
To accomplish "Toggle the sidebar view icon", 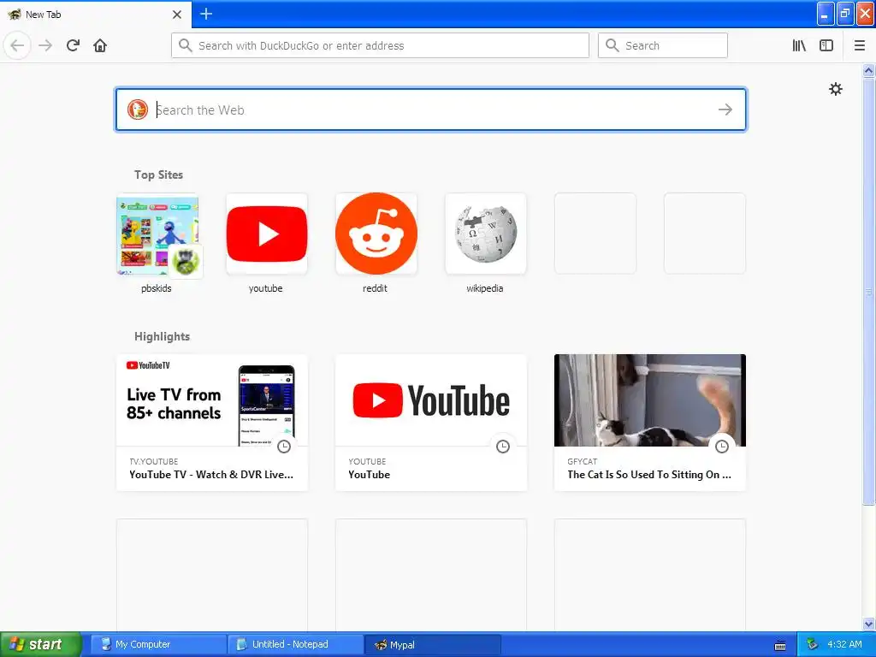I will pyautogui.click(x=826, y=45).
